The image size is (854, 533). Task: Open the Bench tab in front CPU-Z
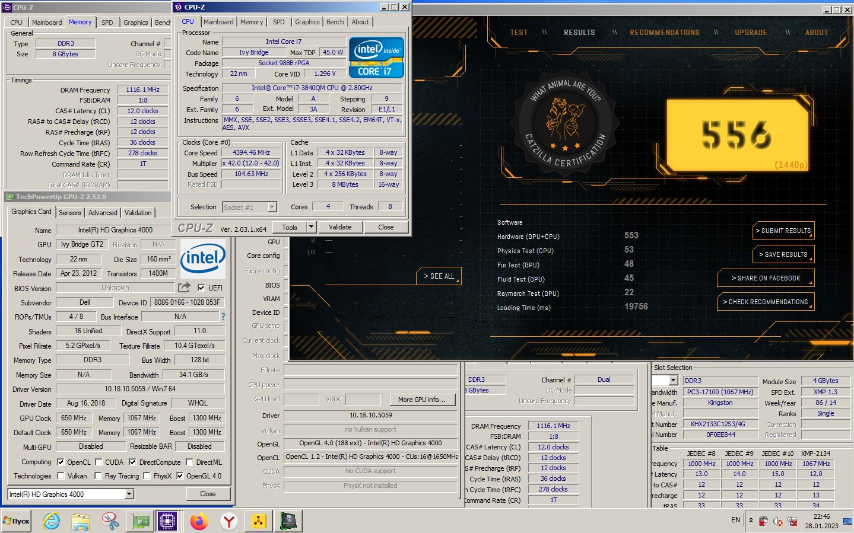coord(335,22)
